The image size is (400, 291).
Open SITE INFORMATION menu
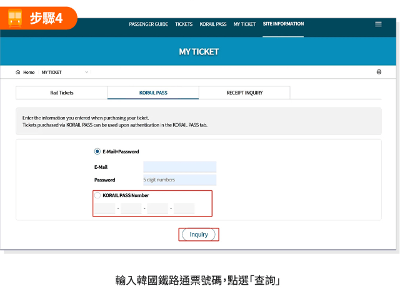283,24
